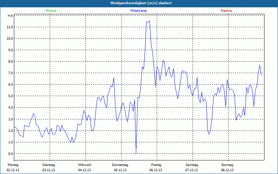Screen dimensions: 278x174
Task: Select the 3,0 y-axis value
Action: (x=11, y=119)
